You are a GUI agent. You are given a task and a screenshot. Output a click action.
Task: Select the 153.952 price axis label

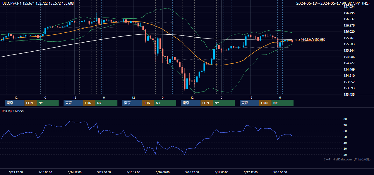coord(349,82)
